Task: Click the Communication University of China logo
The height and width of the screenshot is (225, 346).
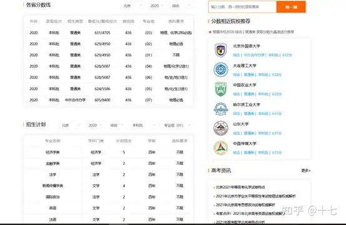Action: click(x=220, y=147)
